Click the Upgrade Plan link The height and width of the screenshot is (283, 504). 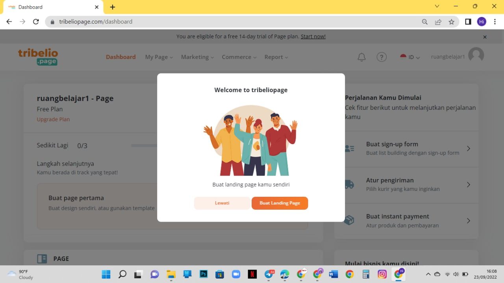pyautogui.click(x=53, y=119)
